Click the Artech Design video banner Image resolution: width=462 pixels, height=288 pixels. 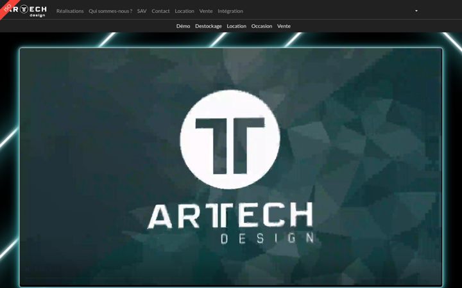coord(231,167)
